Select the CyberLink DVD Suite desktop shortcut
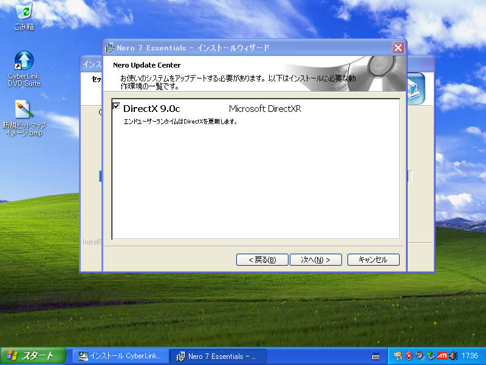 (24, 69)
